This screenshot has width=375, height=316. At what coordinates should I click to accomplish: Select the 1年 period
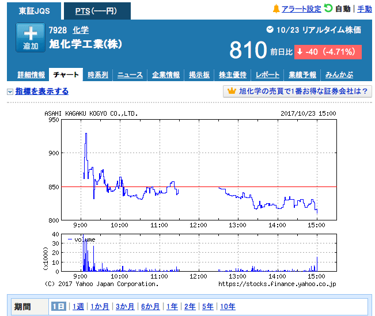[172, 306]
